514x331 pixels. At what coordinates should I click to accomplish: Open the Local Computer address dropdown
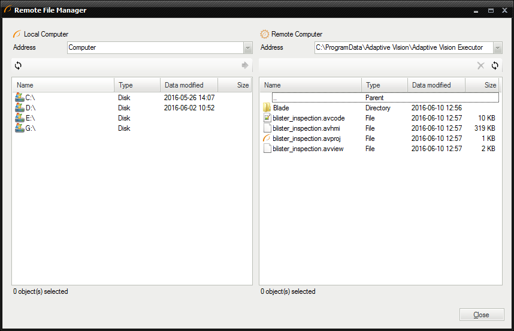247,47
